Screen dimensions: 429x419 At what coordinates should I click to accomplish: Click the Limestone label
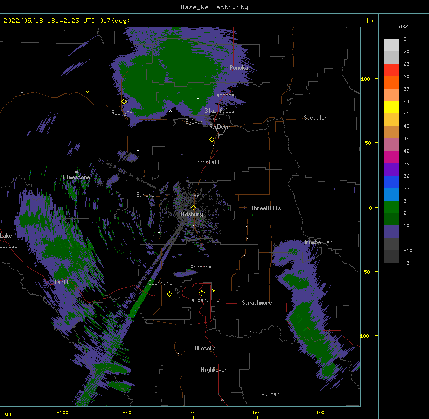pyautogui.click(x=76, y=177)
